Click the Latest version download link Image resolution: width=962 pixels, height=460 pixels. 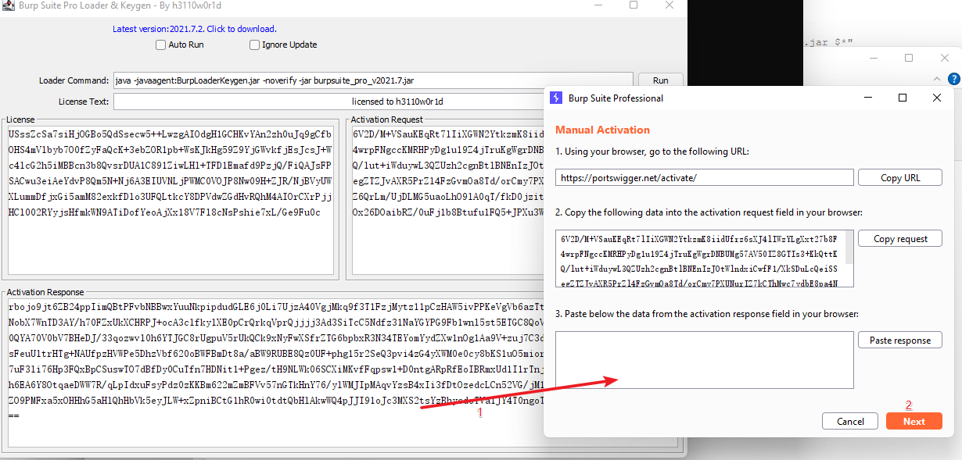[194, 29]
